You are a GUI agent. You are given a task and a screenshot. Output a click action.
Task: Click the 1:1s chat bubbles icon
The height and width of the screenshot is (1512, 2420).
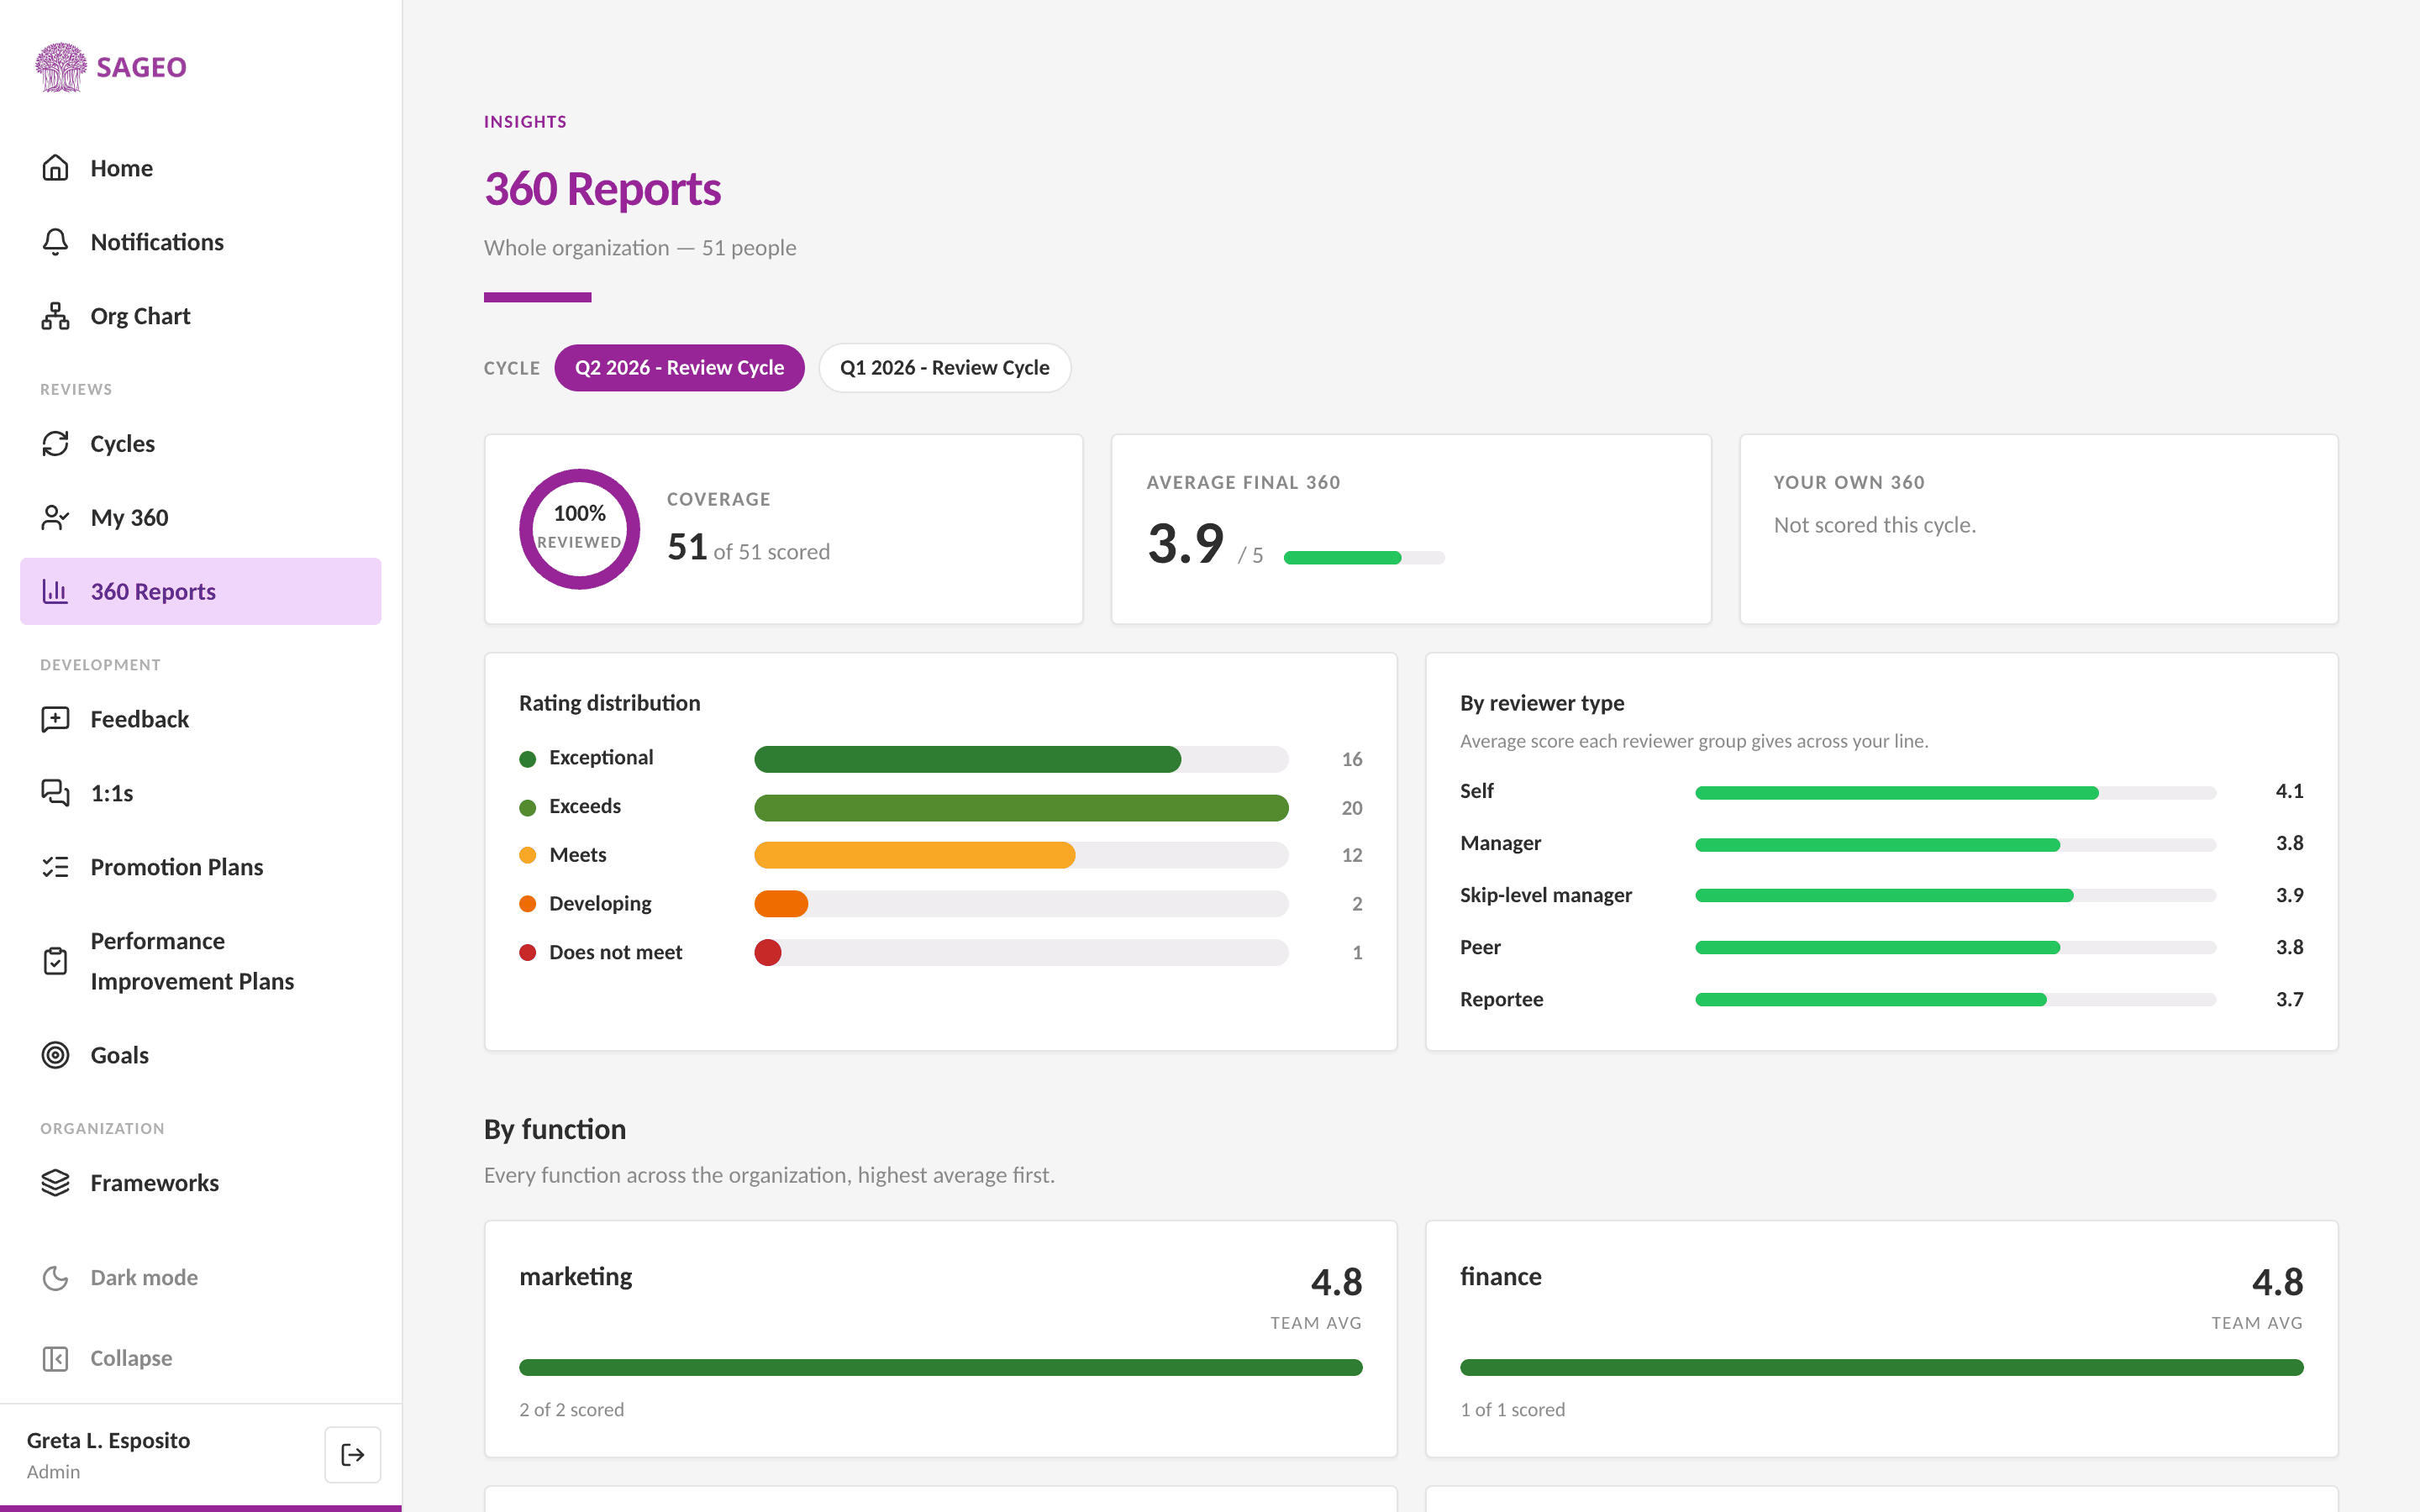55,793
